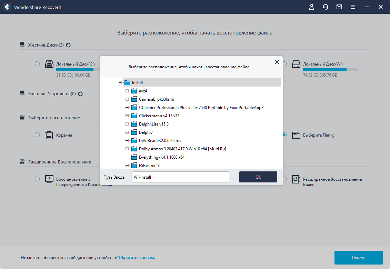Expand the Clickermann v4.13 x32 node

tap(127, 116)
